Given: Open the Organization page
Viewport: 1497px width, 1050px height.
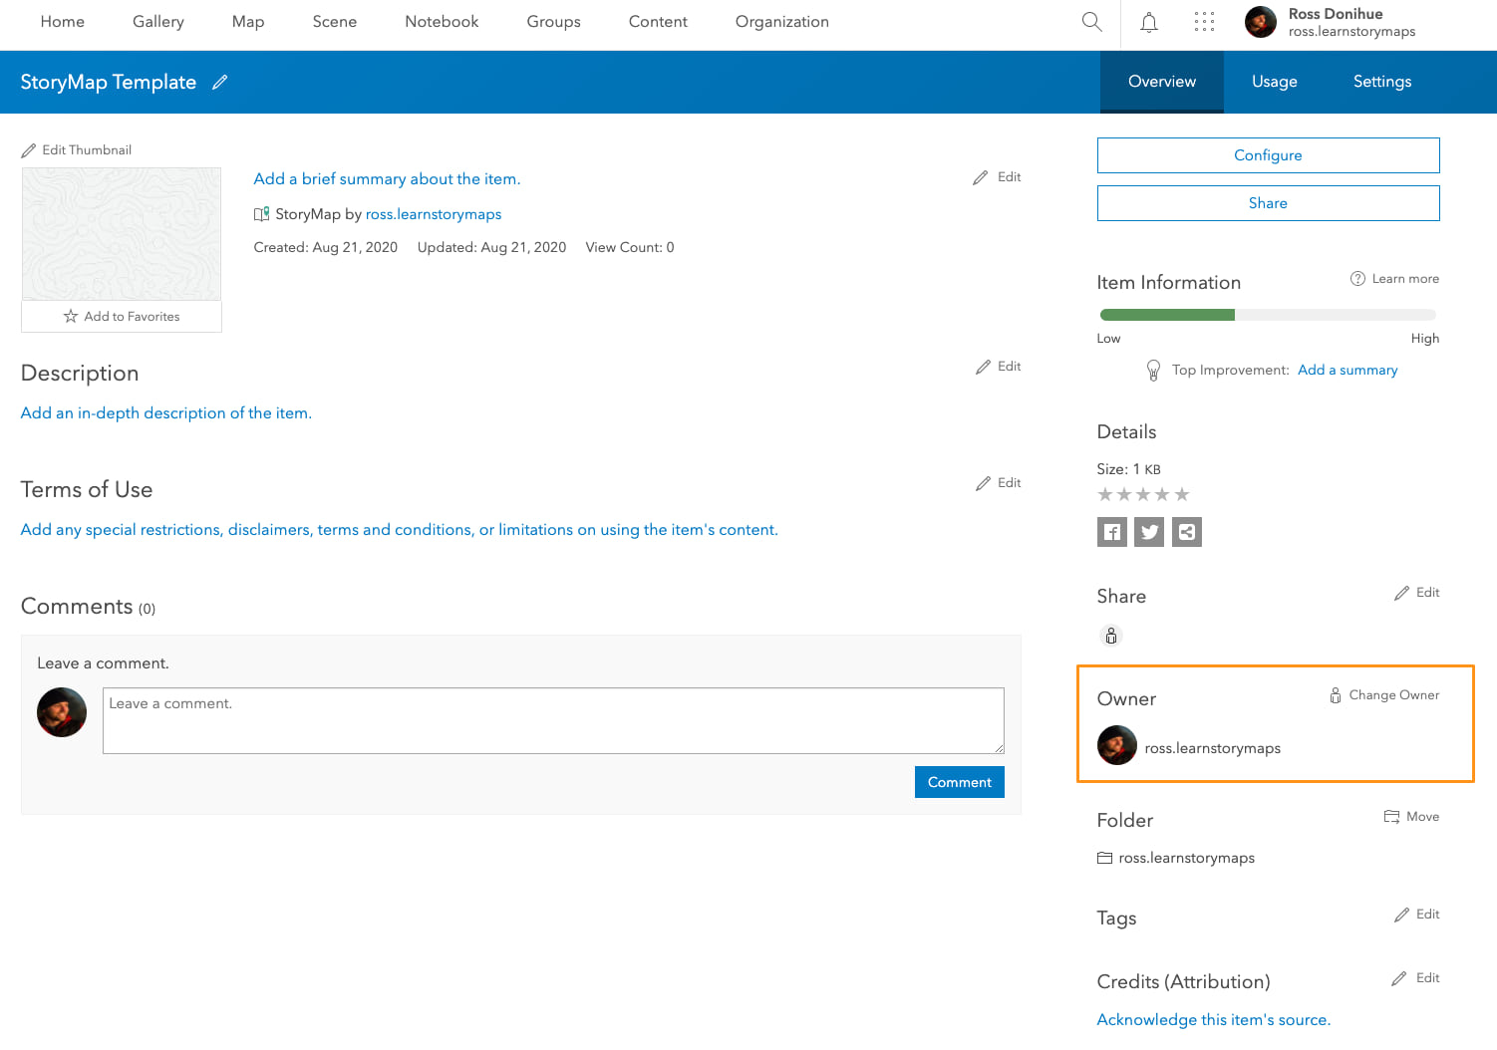Looking at the screenshot, I should [x=782, y=22].
